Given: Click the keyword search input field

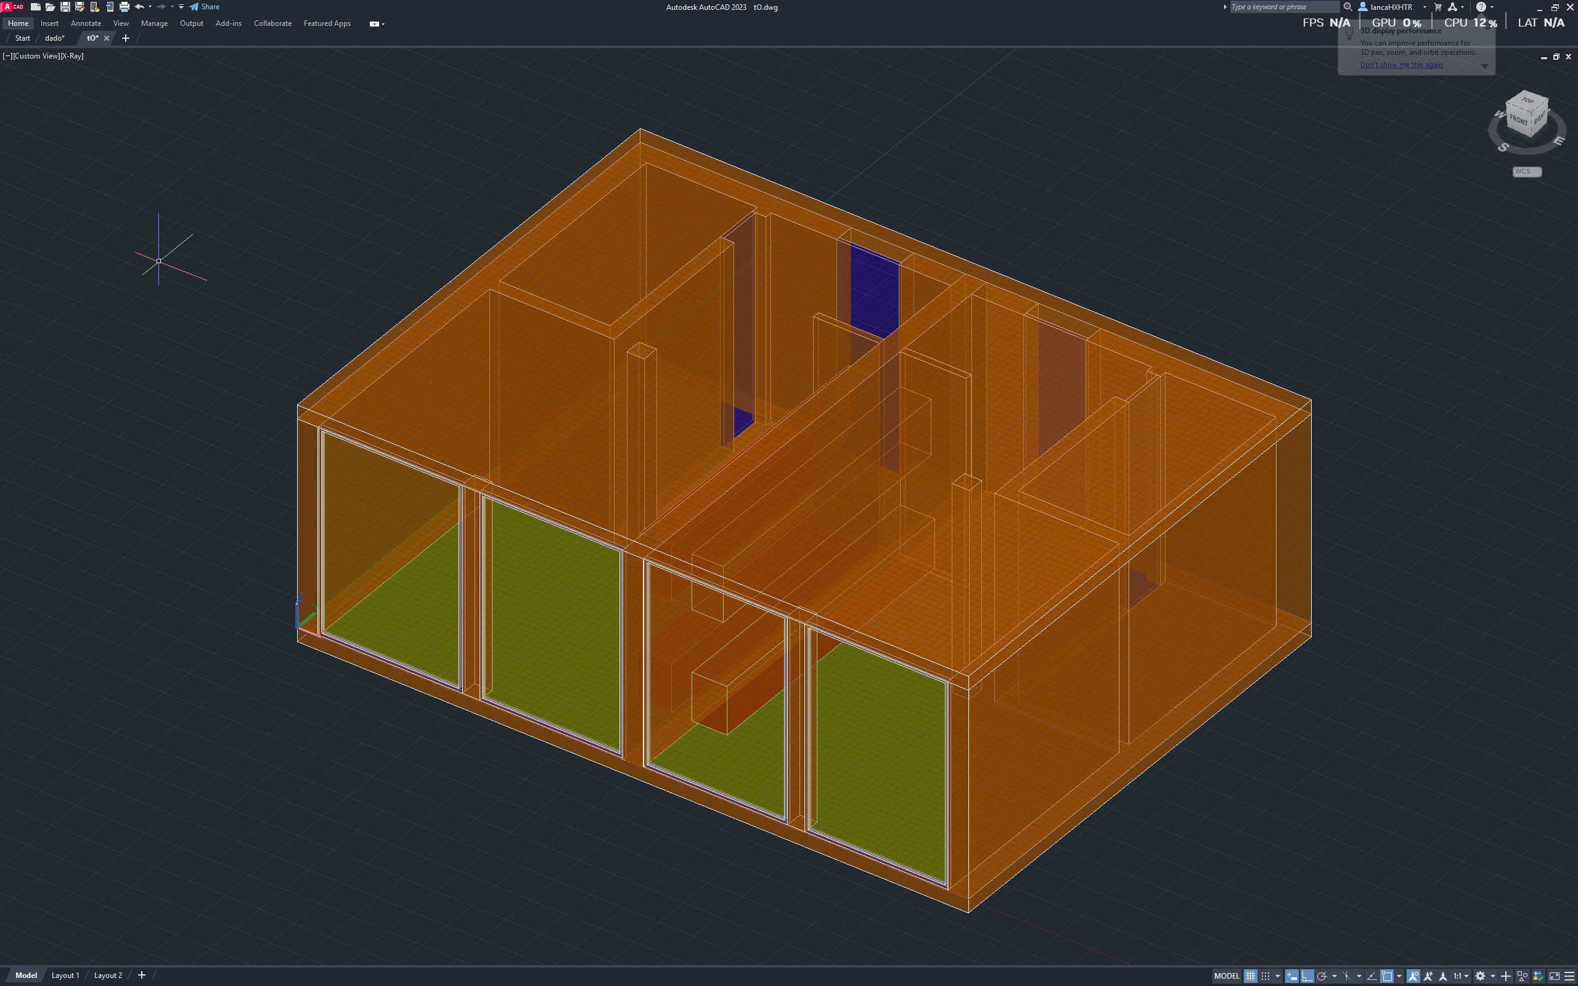Looking at the screenshot, I should [x=1282, y=7].
